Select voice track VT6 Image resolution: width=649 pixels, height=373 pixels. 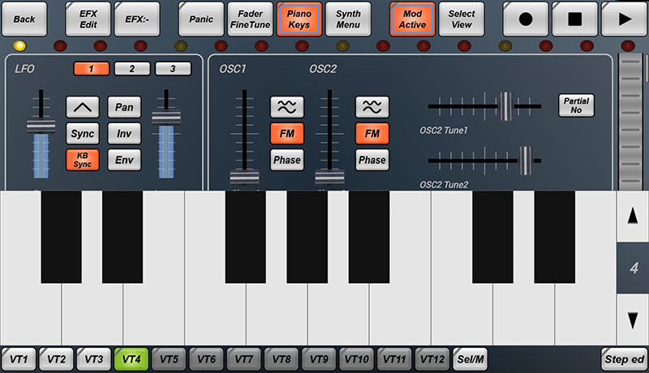[x=207, y=359]
